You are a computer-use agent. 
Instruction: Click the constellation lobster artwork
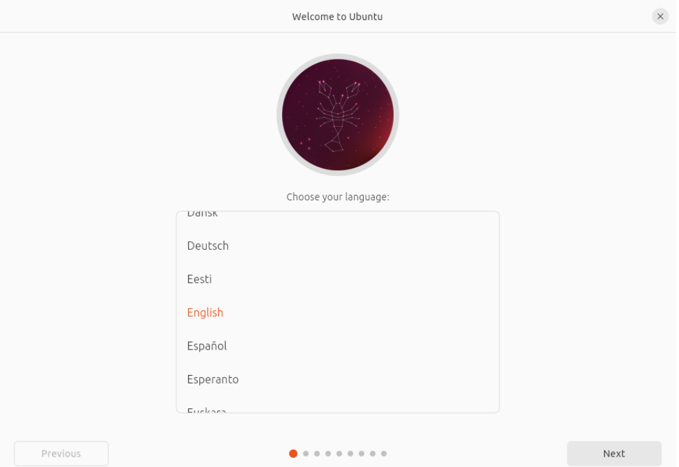point(338,115)
